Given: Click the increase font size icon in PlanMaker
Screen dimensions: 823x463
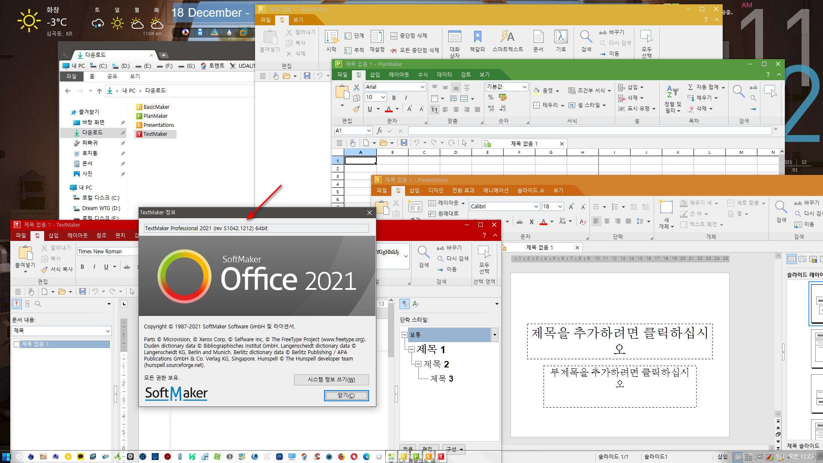Looking at the screenshot, I should 410,109.
